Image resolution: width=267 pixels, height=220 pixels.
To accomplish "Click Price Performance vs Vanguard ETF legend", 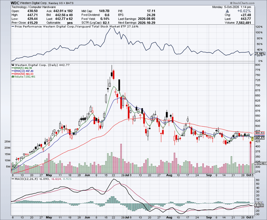I will point(75,27).
